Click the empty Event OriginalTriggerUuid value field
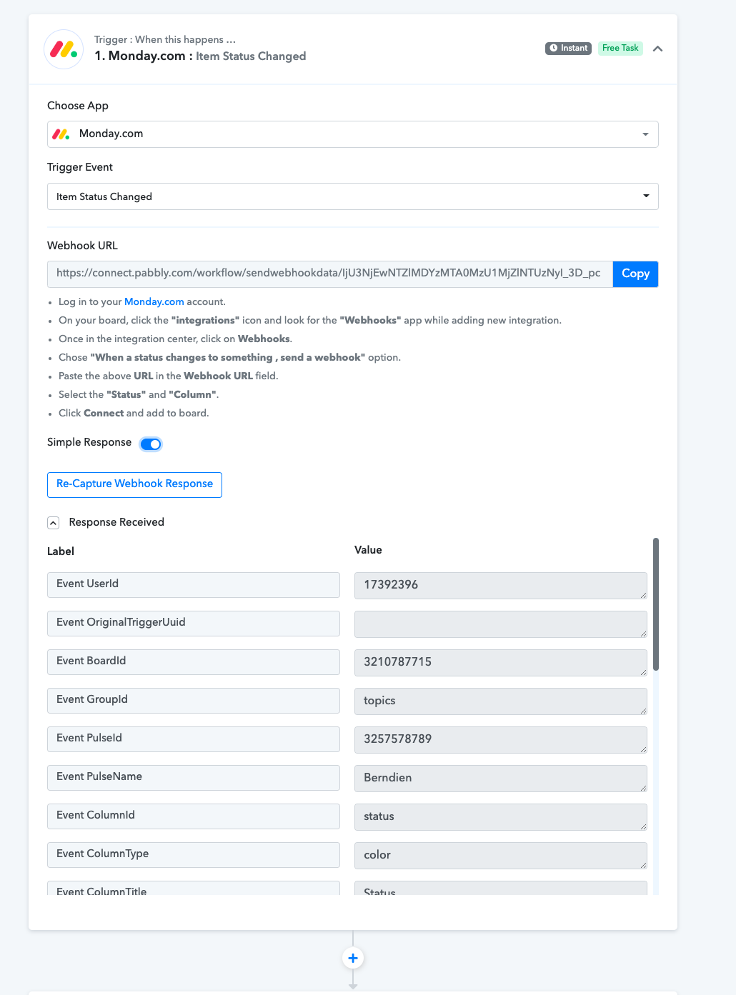This screenshot has height=995, width=736. (501, 624)
